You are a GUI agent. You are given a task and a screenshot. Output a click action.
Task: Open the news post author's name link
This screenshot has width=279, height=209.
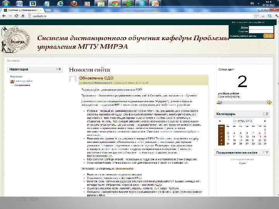point(98,83)
